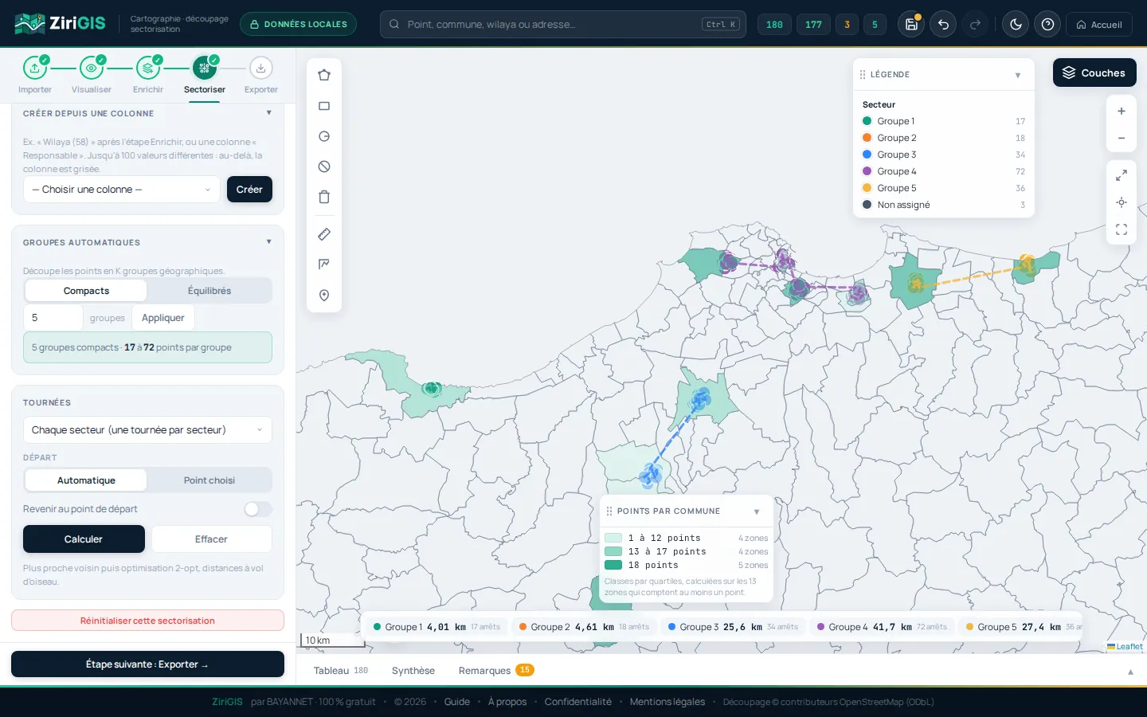Click the locate/center position icon
Image resolution: width=1147 pixels, height=717 pixels.
(x=1122, y=202)
